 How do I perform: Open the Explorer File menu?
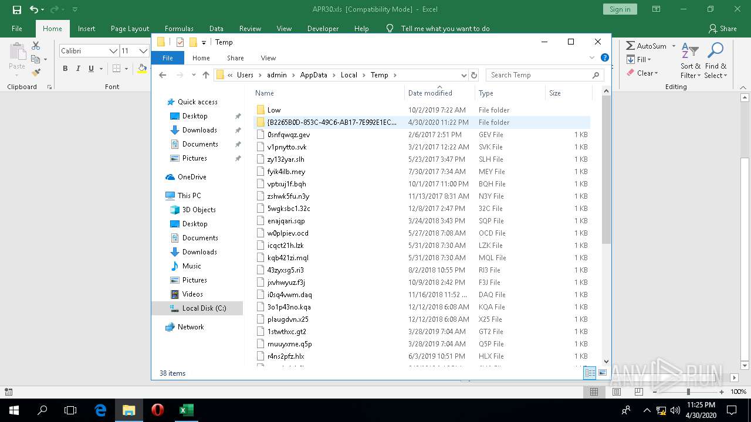168,58
